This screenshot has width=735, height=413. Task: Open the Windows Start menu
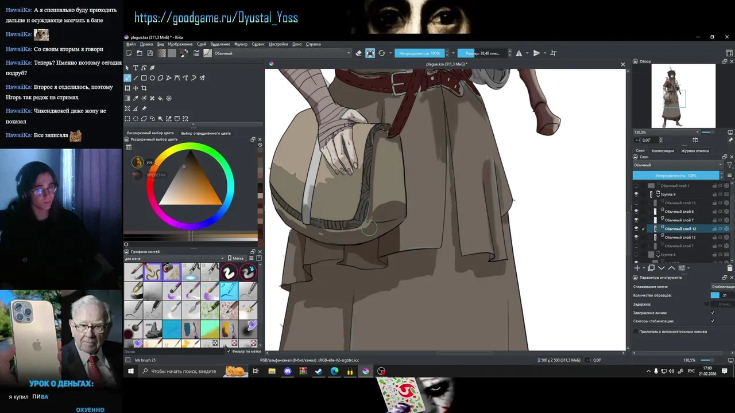[130, 371]
